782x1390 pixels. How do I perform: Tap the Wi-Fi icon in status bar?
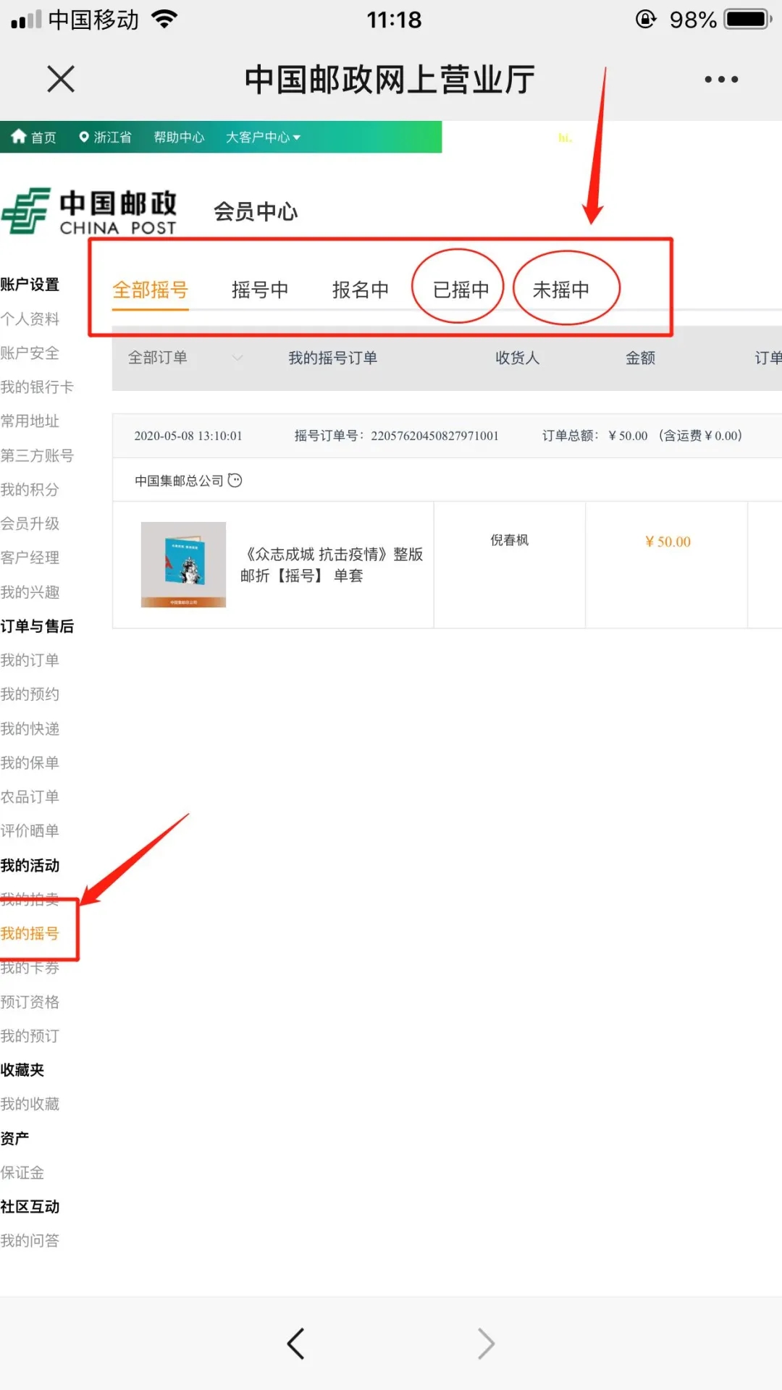point(165,19)
